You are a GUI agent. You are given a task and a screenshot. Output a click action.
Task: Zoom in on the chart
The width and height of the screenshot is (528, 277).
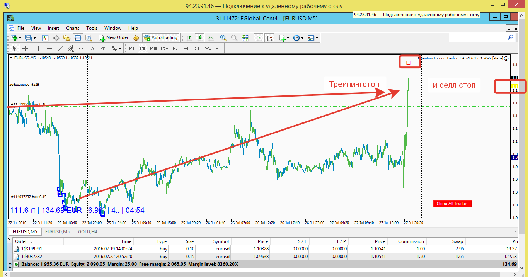[x=223, y=38]
